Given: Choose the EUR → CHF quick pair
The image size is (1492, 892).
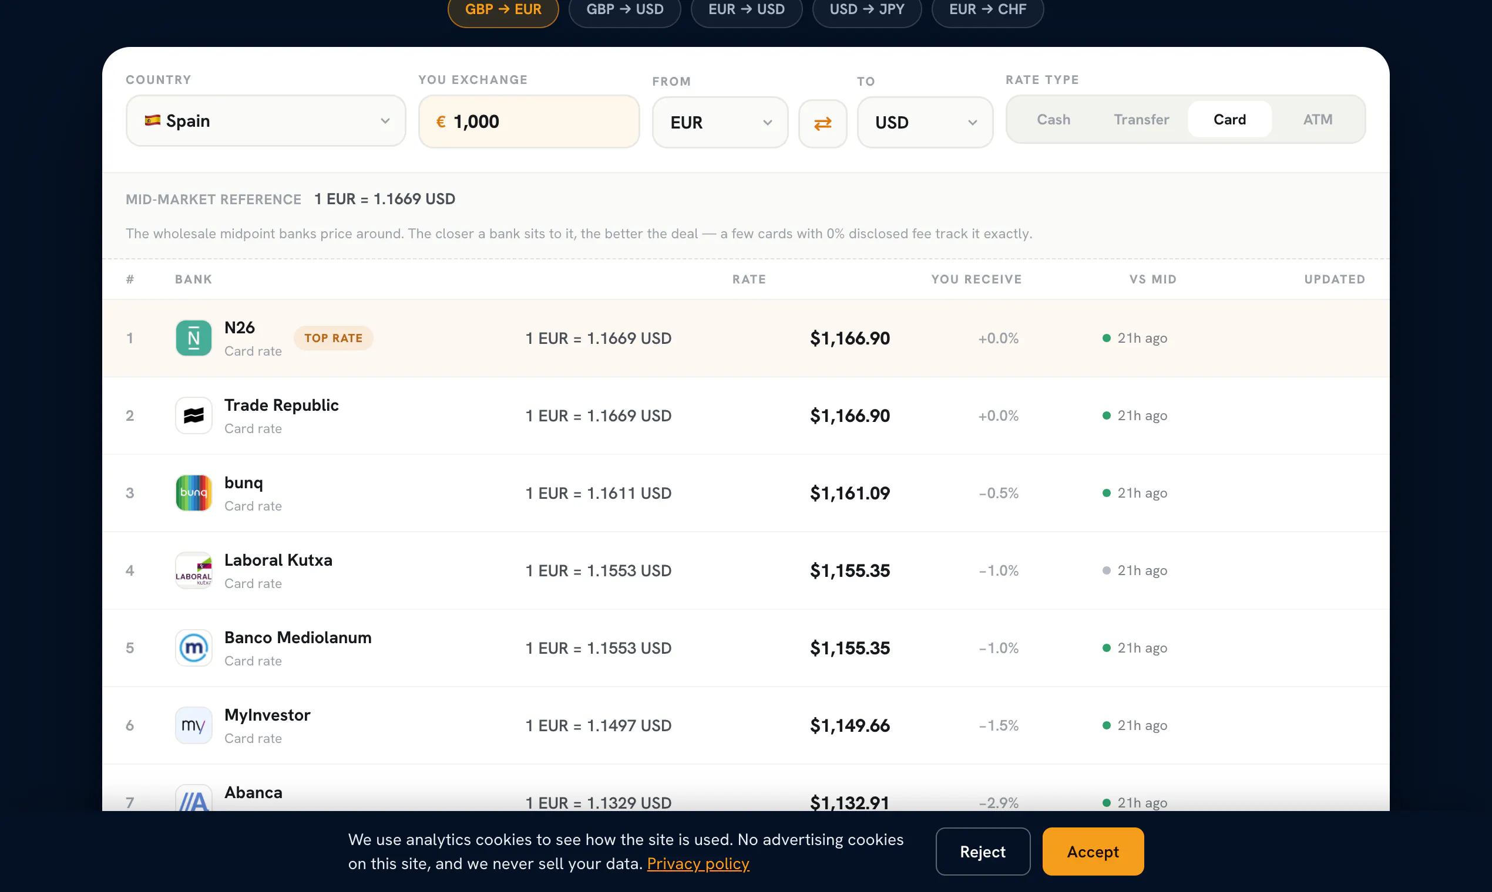Looking at the screenshot, I should click(x=987, y=10).
